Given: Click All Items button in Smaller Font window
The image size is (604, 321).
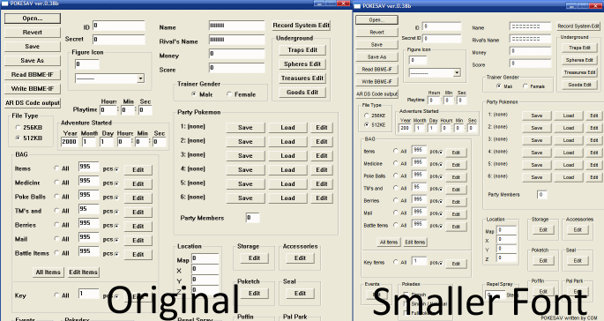Looking at the screenshot, I should click(388, 242).
